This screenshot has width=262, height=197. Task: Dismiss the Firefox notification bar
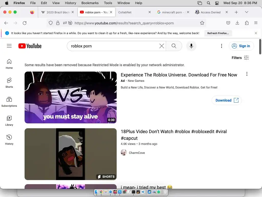click(x=256, y=33)
